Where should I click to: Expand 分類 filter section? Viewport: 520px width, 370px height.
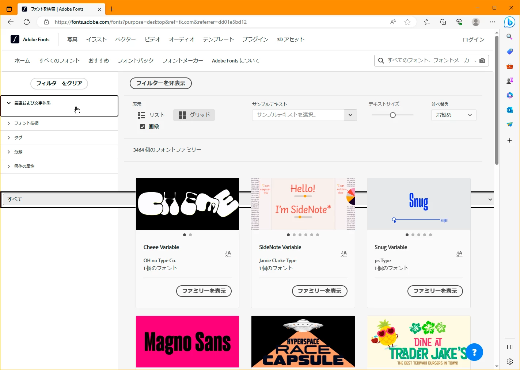59,152
